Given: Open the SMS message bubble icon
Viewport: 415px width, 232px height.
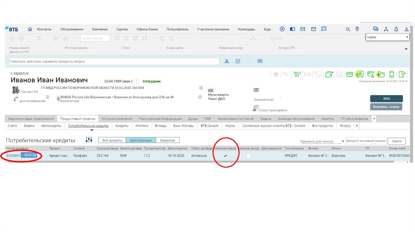Looking at the screenshot, I should (324, 29).
